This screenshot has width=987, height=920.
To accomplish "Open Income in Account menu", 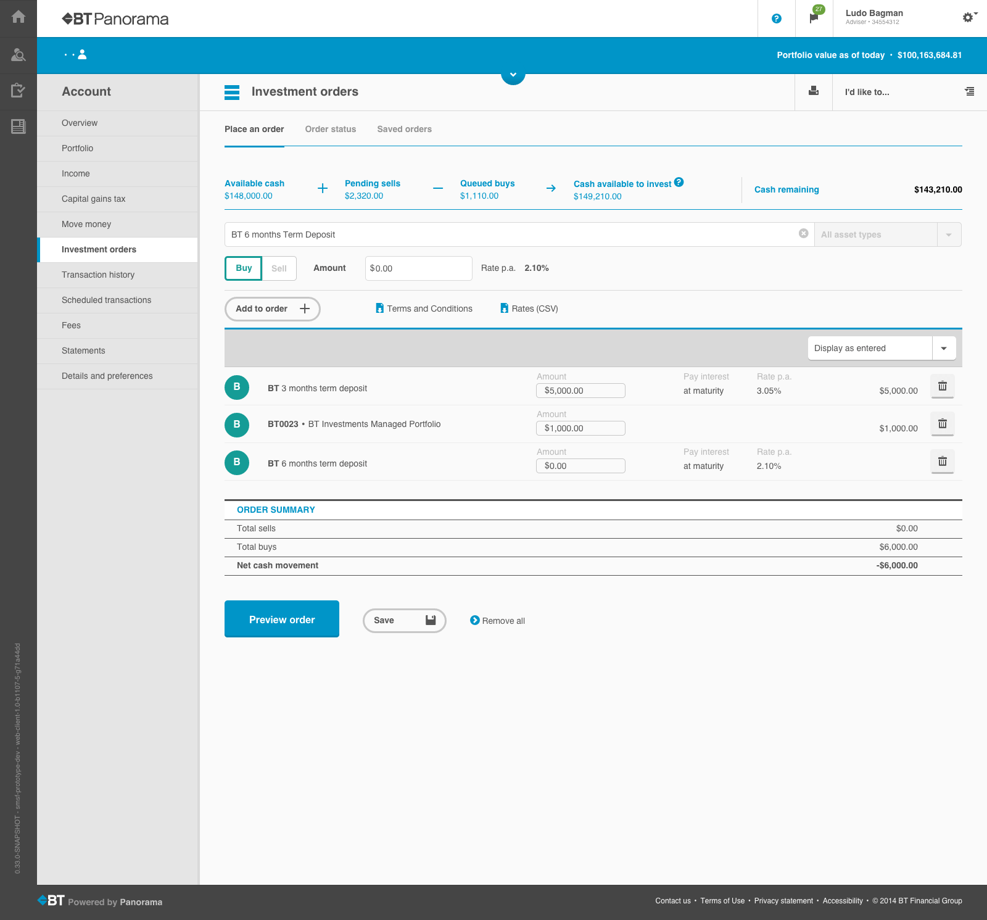I will tap(117, 174).
